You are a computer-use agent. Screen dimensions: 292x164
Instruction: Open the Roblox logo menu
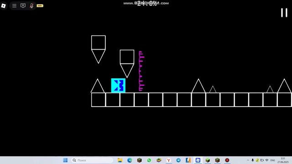(x=4, y=6)
